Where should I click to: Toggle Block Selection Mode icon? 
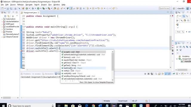point(81,8)
